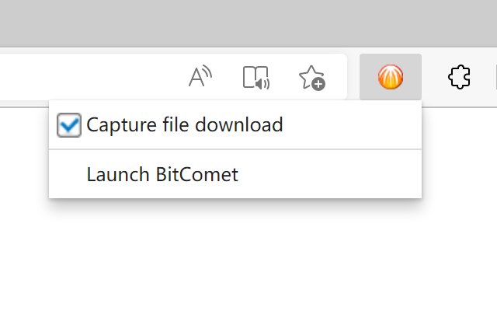Click the indent space left of Launch BitComet
The width and height of the screenshot is (497, 311).
pyautogui.click(x=68, y=174)
